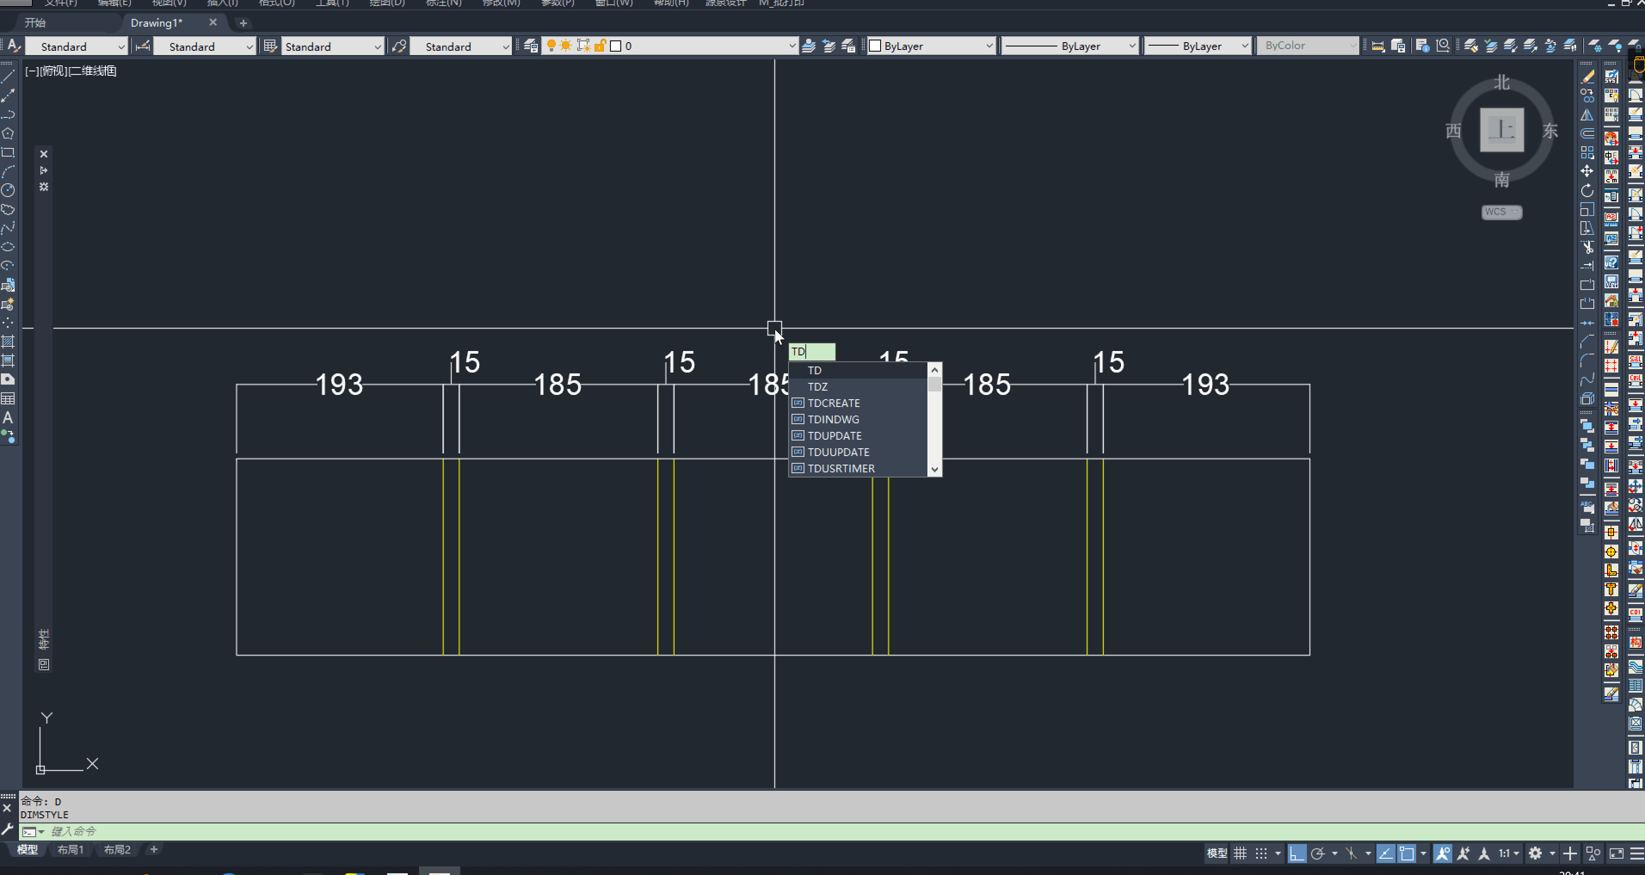Switch to the 开始 tab

click(35, 23)
